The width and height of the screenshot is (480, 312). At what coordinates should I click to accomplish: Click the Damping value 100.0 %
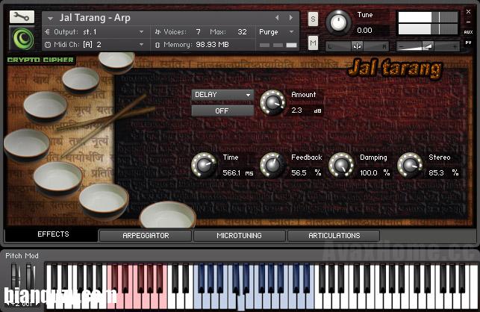pyautogui.click(x=375, y=173)
